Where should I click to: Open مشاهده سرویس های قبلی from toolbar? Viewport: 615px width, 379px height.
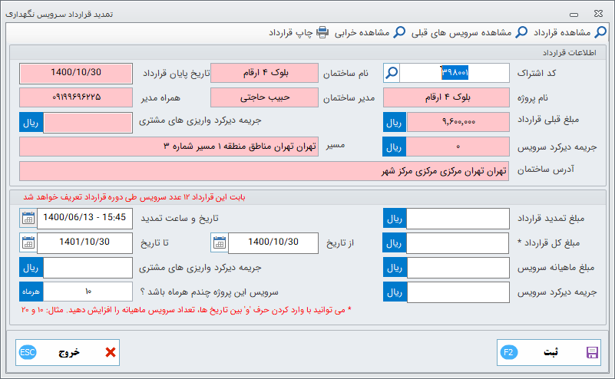469,32
